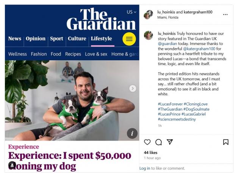Open the three-dot more options menu
Viewport: 235px width, 173px height.
[225, 14]
